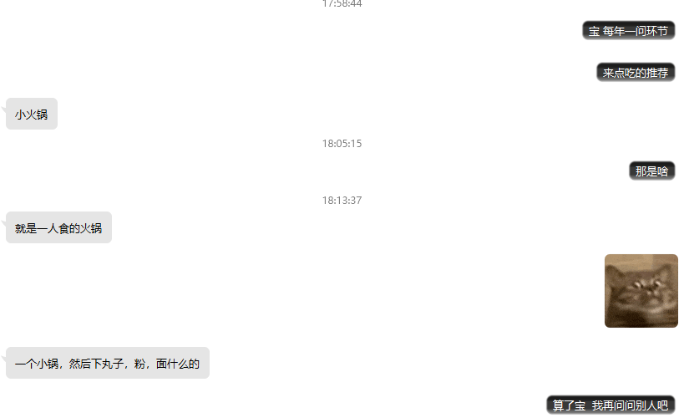Select the 就是一人食的火锅 reply bubble

click(59, 227)
